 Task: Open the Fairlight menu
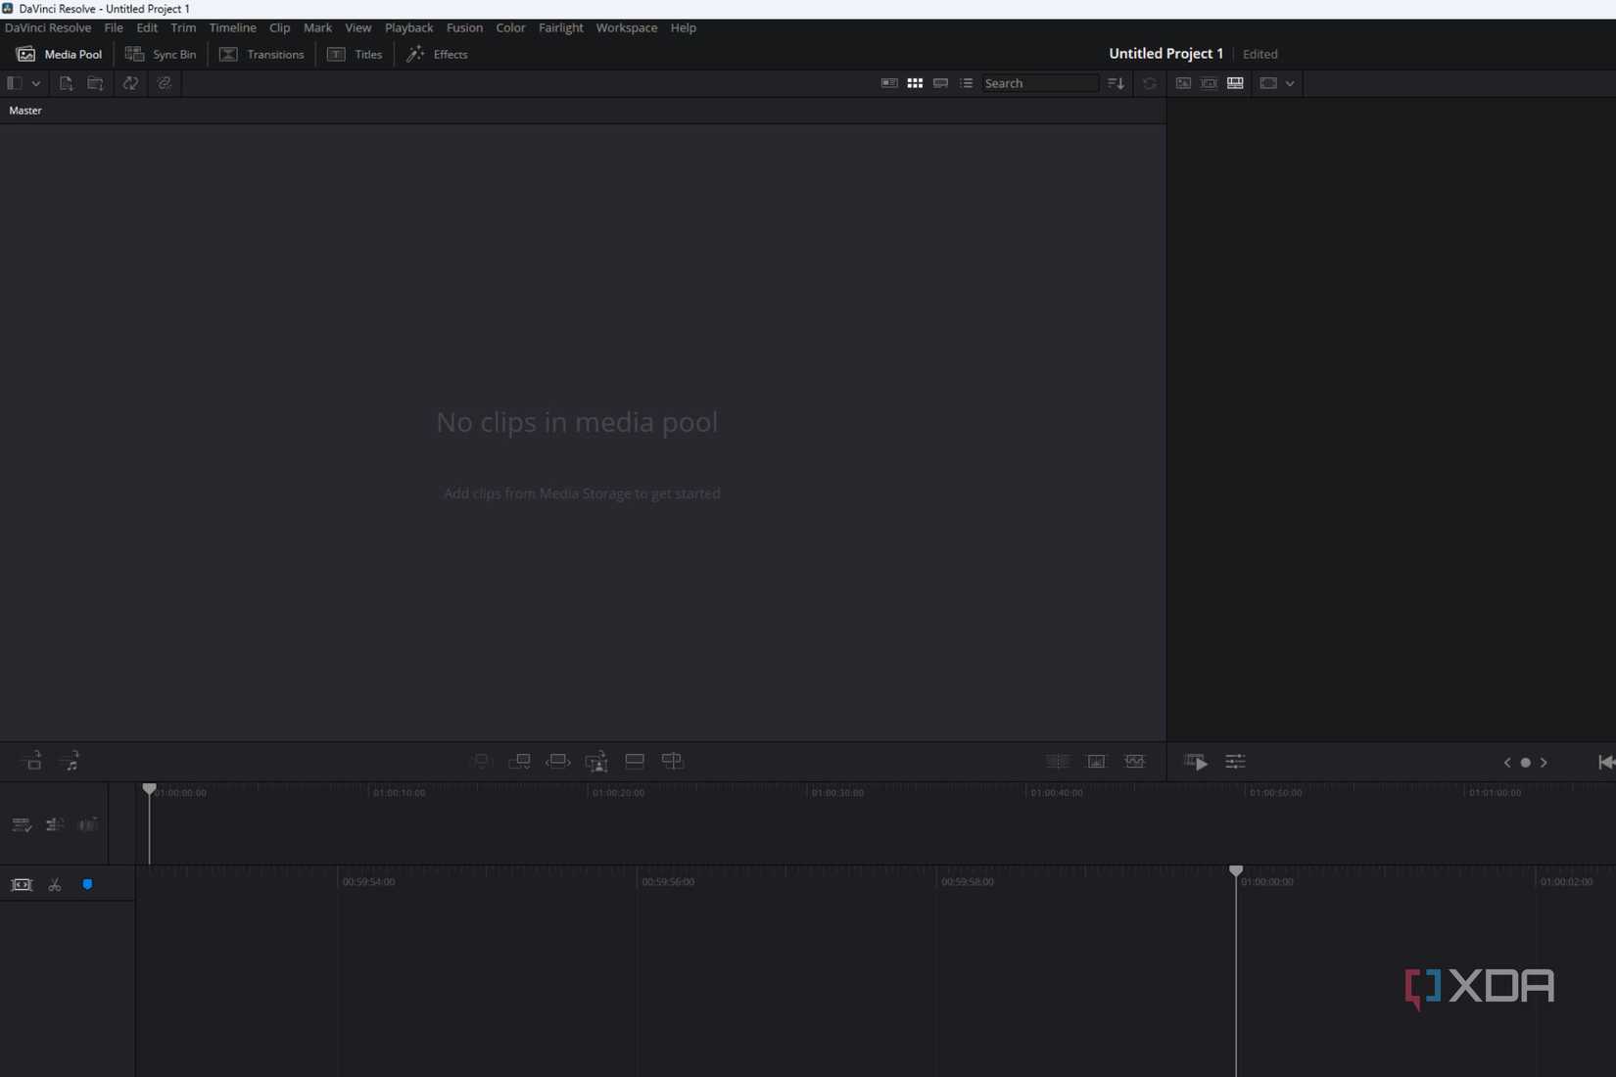(x=560, y=27)
